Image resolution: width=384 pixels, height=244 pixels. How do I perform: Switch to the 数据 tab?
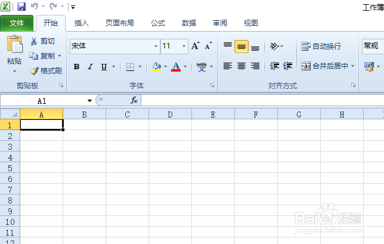pos(189,23)
